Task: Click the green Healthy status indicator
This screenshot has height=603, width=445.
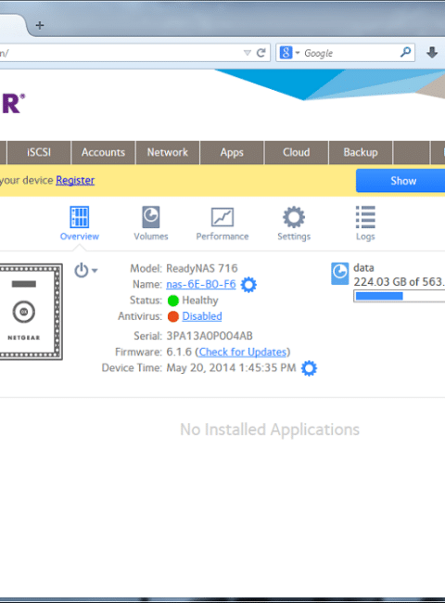Action: pos(173,301)
